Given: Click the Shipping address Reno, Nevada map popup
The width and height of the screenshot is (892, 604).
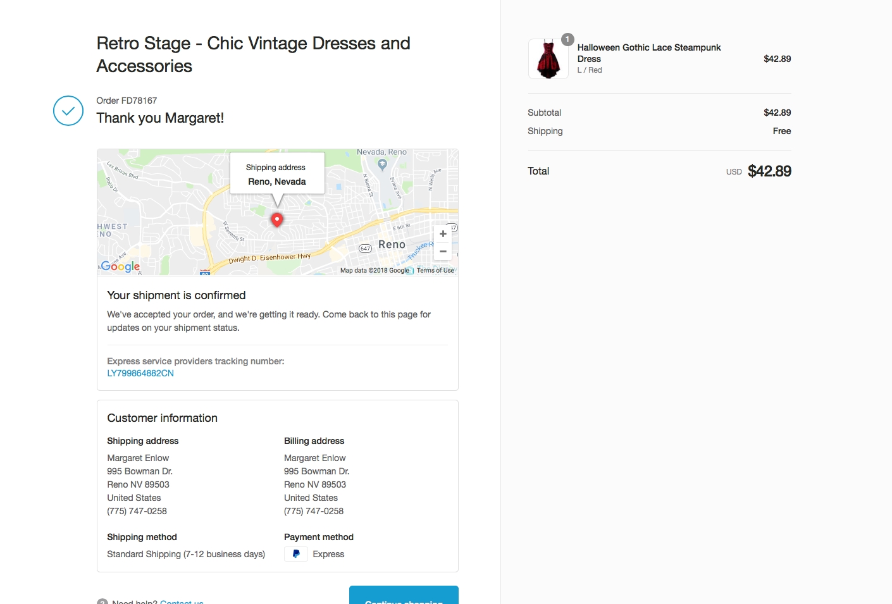Looking at the screenshot, I should (276, 175).
